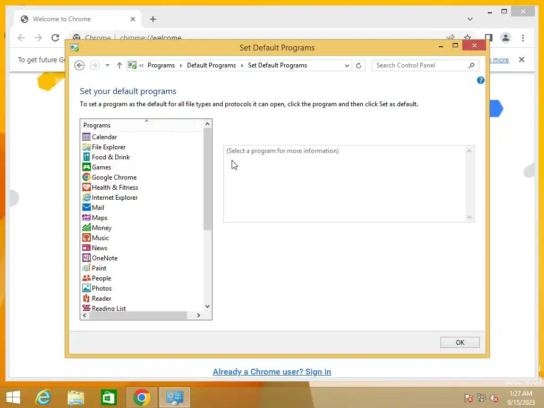Show hidden breadcrumb path chevrons
544x408 pixels.
tap(141, 65)
